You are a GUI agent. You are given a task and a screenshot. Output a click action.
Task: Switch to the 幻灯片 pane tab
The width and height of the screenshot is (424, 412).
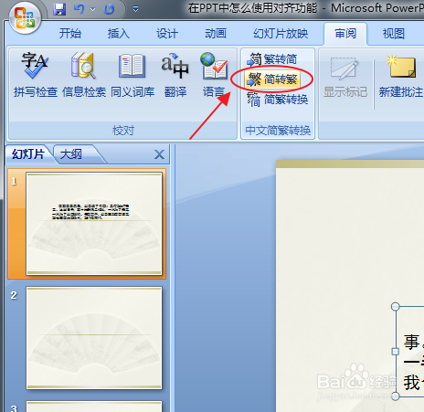coord(28,154)
